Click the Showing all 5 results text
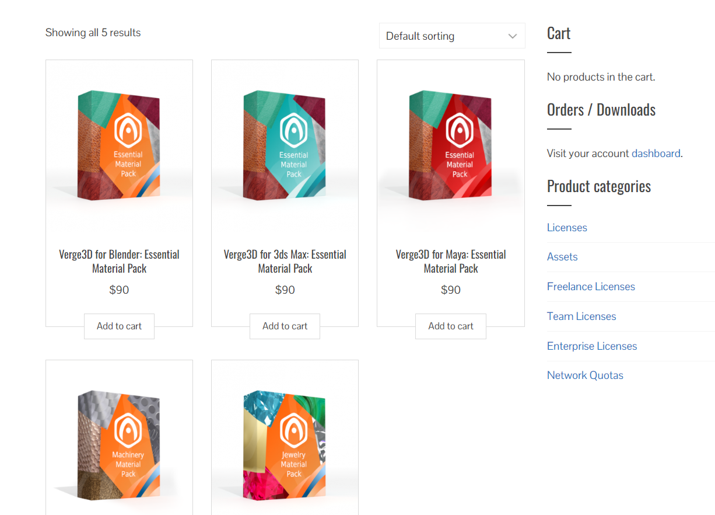 [x=93, y=33]
